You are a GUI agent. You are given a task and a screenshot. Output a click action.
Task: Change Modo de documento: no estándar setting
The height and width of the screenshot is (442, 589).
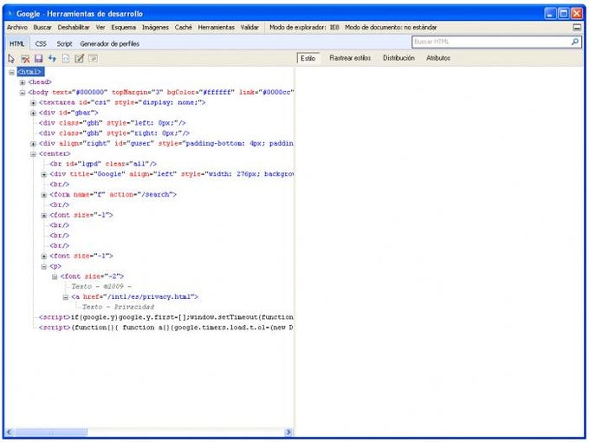click(x=391, y=28)
